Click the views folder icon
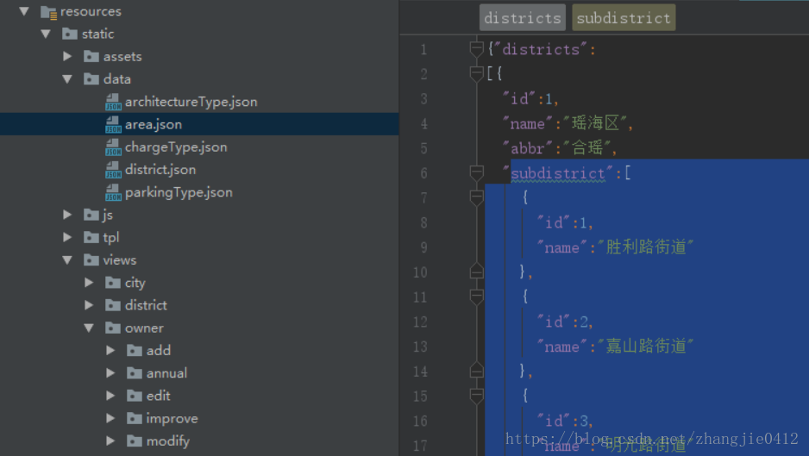 91,259
